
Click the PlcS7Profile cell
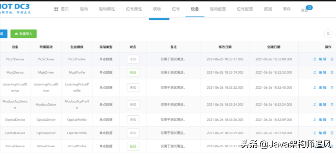pyautogui.click(x=77, y=59)
